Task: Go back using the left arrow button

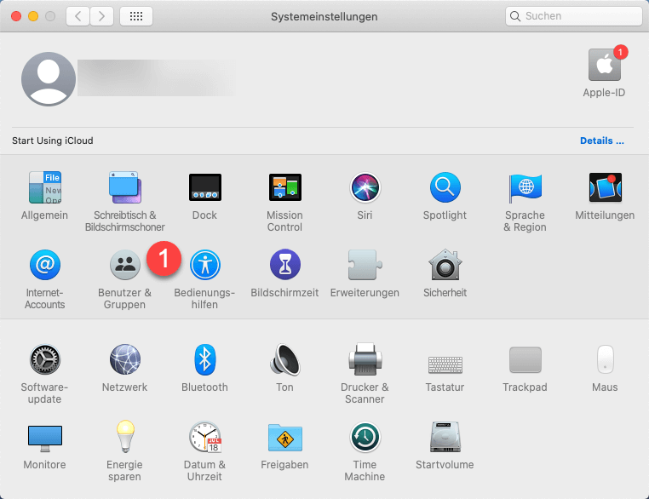Action: coord(78,16)
